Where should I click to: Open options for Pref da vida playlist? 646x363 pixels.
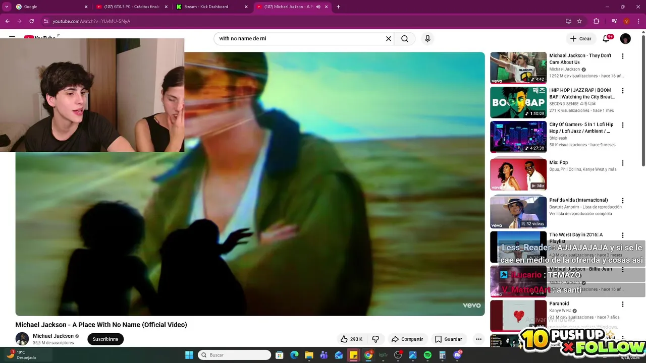pyautogui.click(x=622, y=201)
